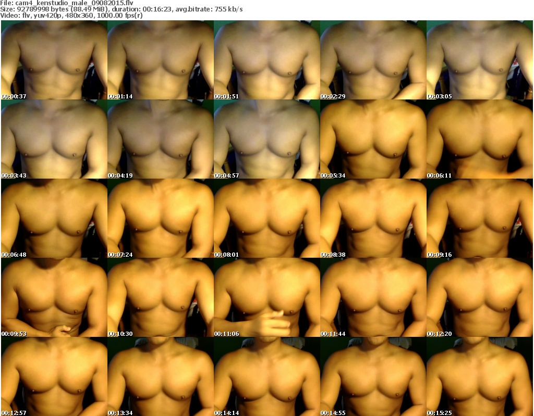The height and width of the screenshot is (416, 534).
Task: Click the frame stamped 00:15:25
Action: click(x=479, y=376)
